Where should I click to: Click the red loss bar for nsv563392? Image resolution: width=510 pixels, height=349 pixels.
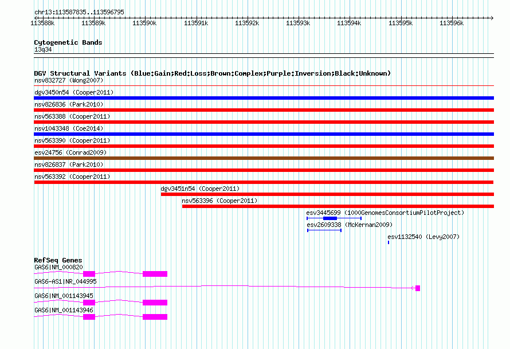(x=264, y=182)
